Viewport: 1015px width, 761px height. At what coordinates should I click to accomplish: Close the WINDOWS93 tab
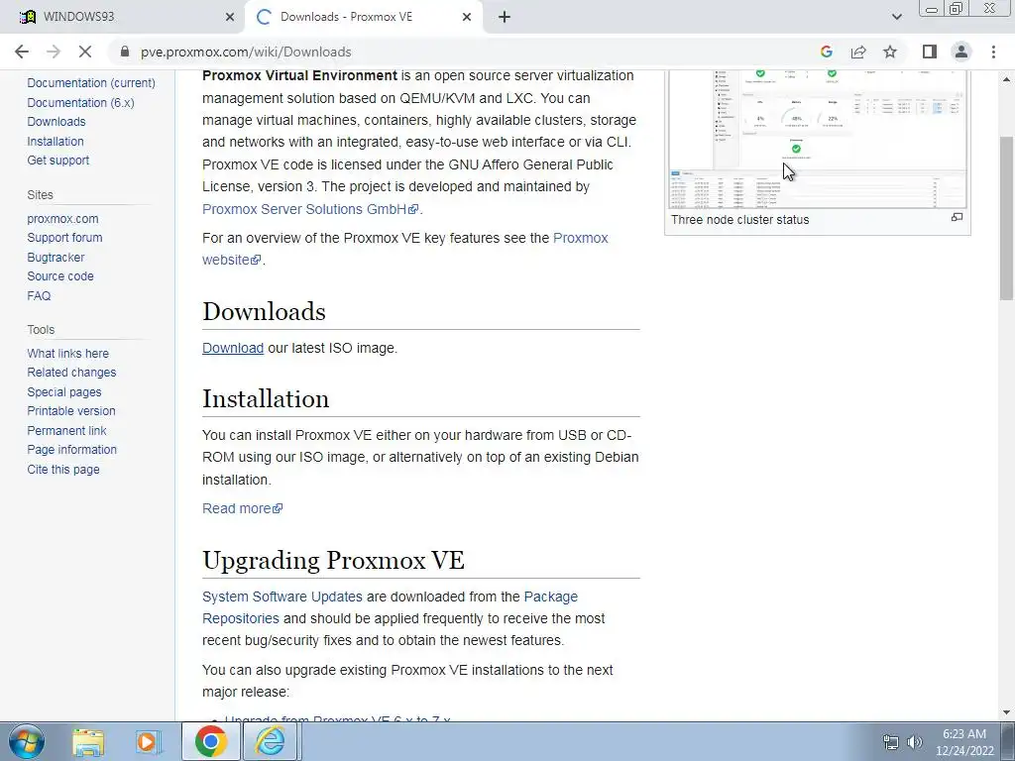click(x=230, y=17)
